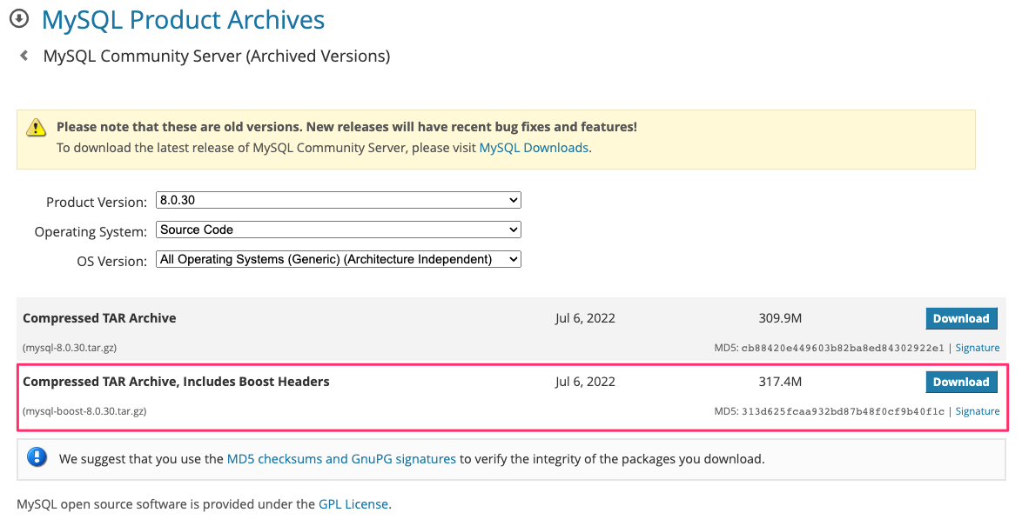
Task: Open Signature link for mysql-8.0.30.tar.gz
Action: click(x=977, y=348)
